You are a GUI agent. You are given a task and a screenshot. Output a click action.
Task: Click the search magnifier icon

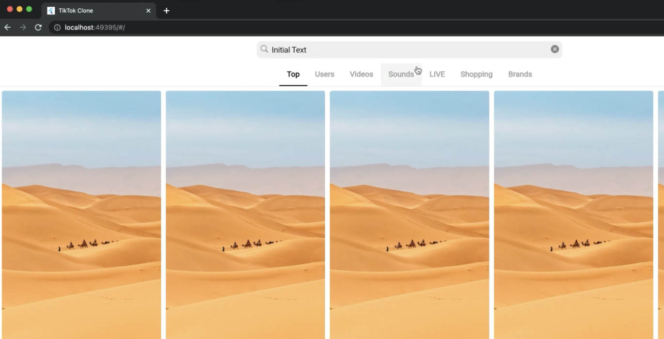click(x=264, y=49)
